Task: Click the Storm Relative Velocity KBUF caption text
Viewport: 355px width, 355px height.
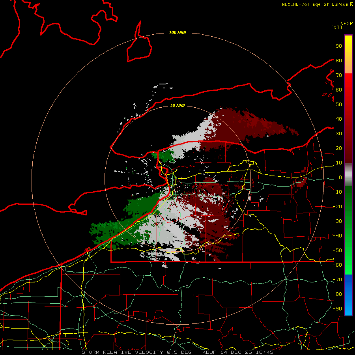Action: (177, 352)
